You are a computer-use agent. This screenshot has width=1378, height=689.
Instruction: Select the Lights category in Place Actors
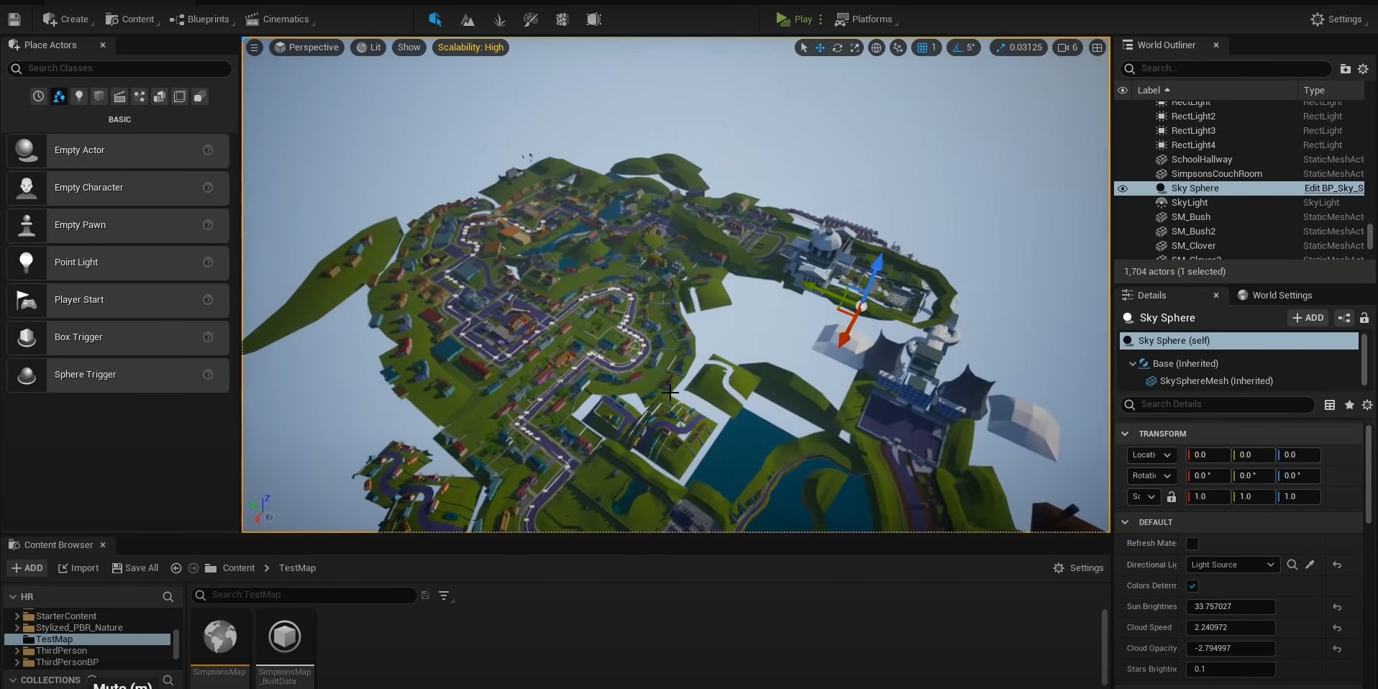(79, 96)
